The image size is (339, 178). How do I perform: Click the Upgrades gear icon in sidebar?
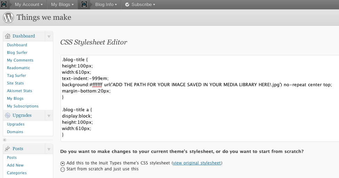click(x=8, y=115)
